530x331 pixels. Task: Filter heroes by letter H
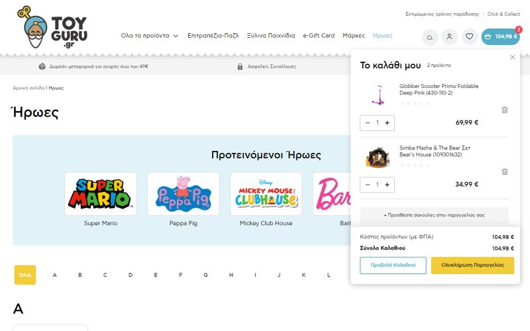coord(231,275)
